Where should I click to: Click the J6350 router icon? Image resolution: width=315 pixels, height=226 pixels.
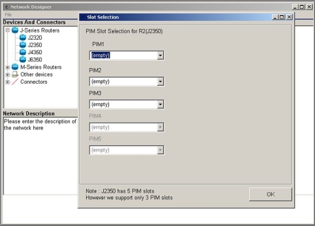click(23, 59)
